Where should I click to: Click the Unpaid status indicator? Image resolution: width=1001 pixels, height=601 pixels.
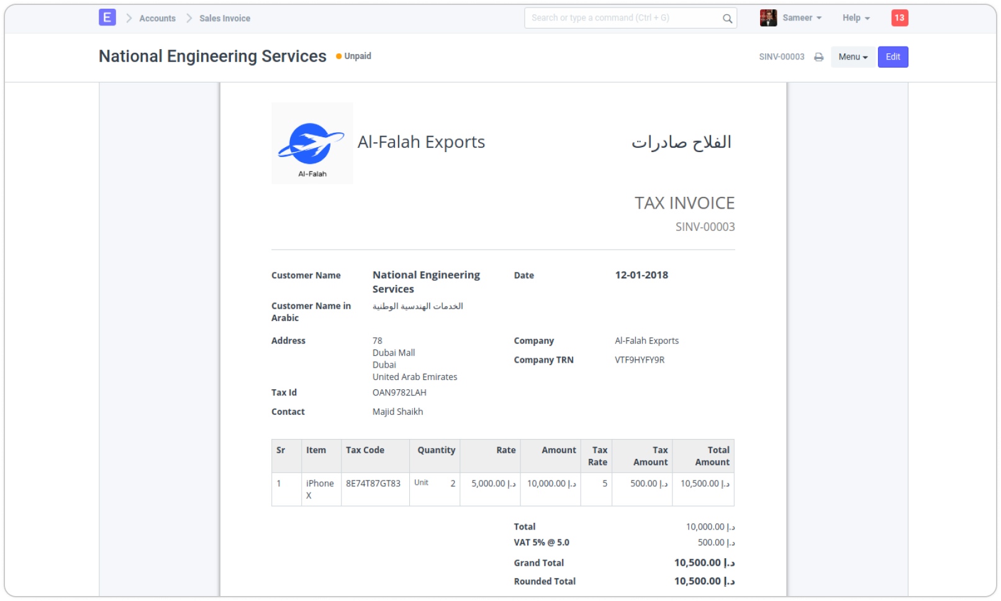(353, 56)
